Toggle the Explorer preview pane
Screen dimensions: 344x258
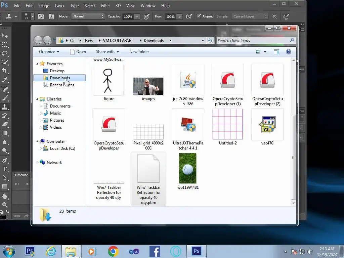tap(276, 52)
